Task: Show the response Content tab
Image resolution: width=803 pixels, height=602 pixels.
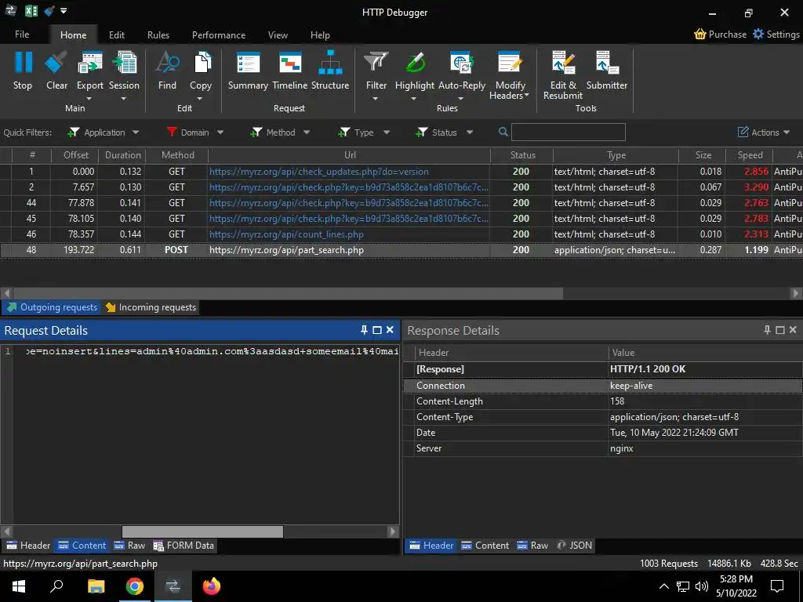Action: [485, 546]
